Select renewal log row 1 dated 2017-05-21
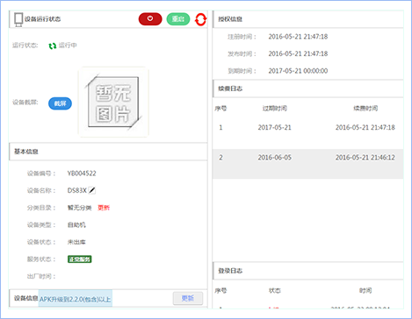 (307, 134)
